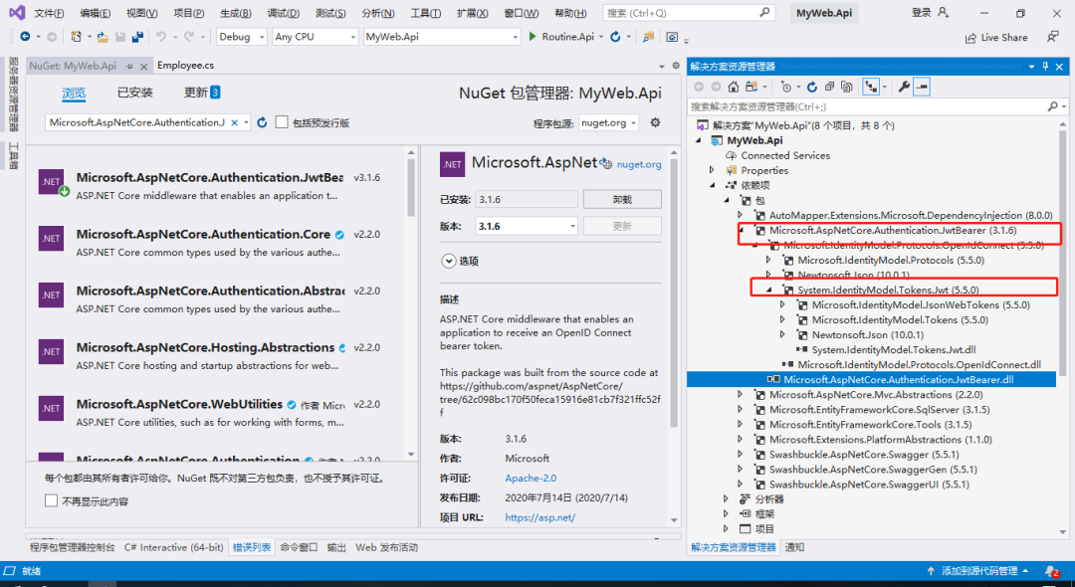Collapse the MyWeb.Api project node
This screenshot has height=587, width=1075.
coord(699,140)
